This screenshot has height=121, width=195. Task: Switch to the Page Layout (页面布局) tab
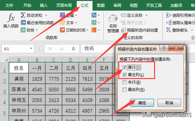coord(64,5)
